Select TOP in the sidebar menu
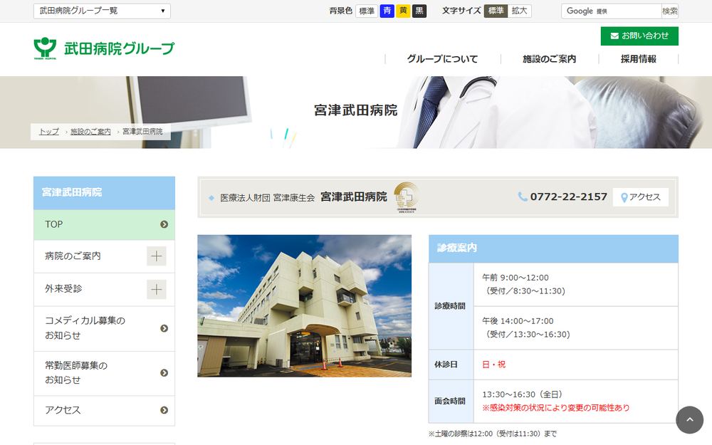The width and height of the screenshot is (712, 445). (x=104, y=224)
